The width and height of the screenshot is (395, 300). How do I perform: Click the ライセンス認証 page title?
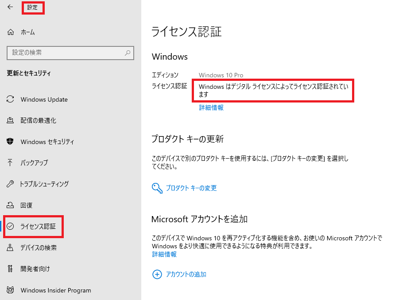point(187,32)
